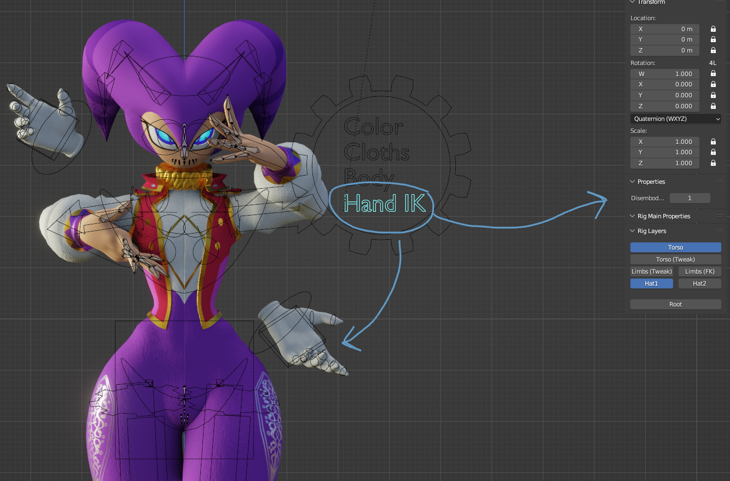This screenshot has width=730, height=481.
Task: Toggle the Hat1 rig layer
Action: click(x=652, y=283)
